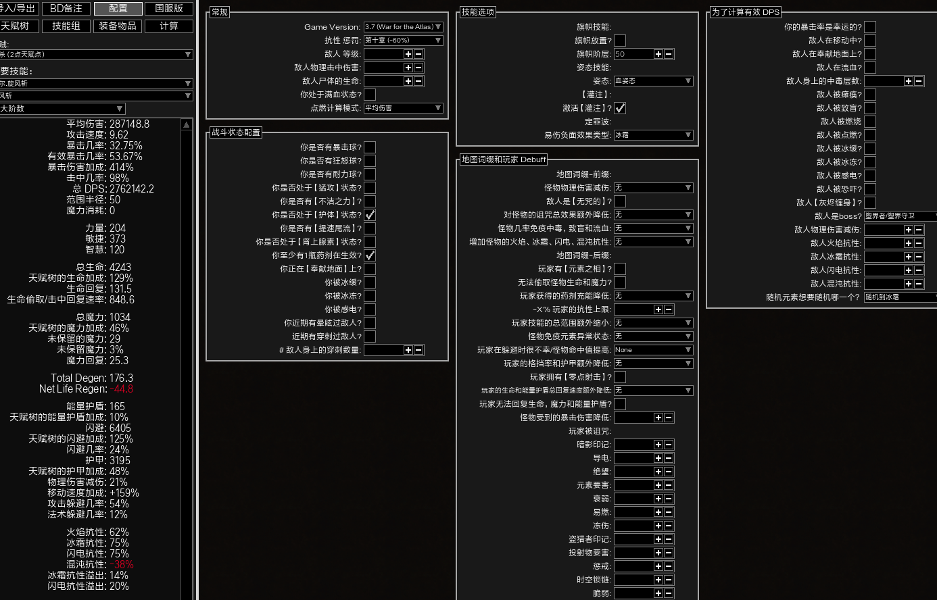937x600 pixels.
Task: Click the 敌人尸体的生命 input field
Action: coord(383,81)
